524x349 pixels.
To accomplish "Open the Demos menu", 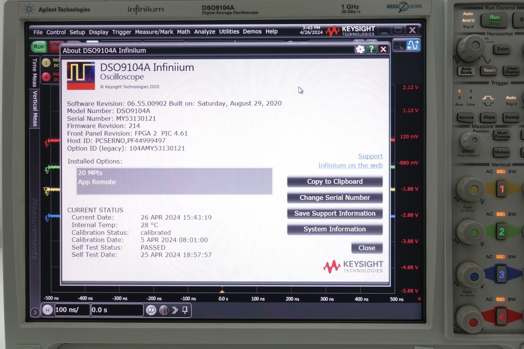I will [x=252, y=31].
